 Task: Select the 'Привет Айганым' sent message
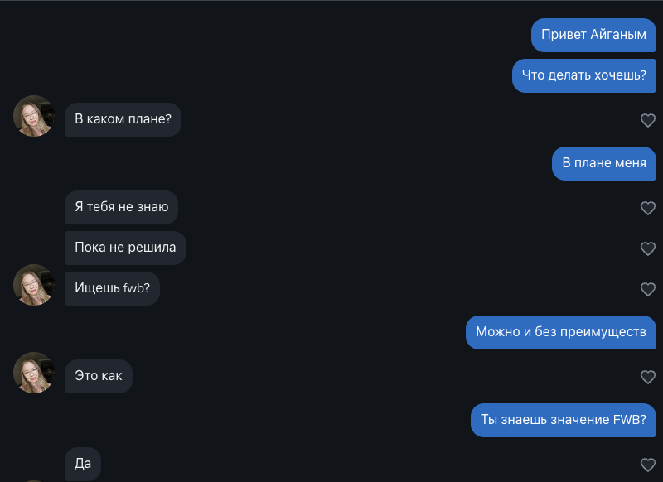click(593, 35)
